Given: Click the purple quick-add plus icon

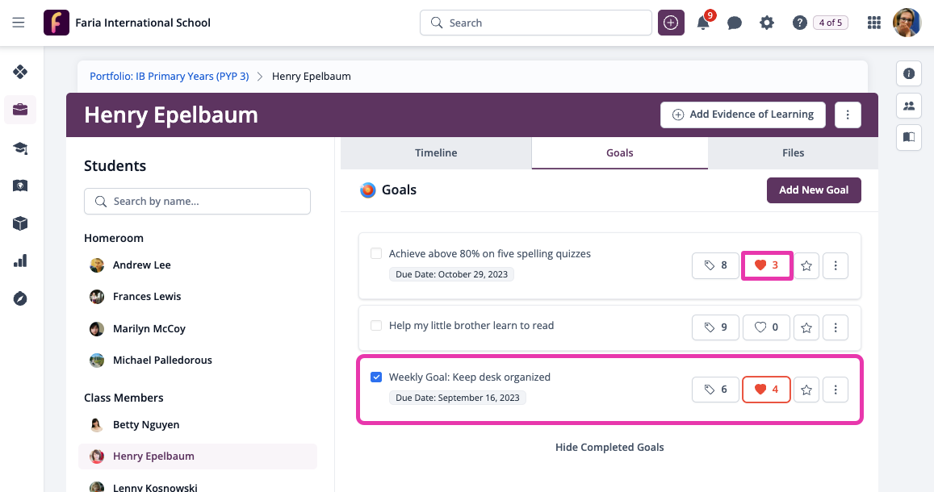Looking at the screenshot, I should [x=671, y=23].
